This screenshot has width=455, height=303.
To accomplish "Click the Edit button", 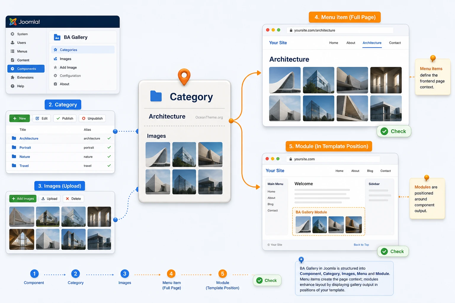I will pyautogui.click(x=41, y=118).
